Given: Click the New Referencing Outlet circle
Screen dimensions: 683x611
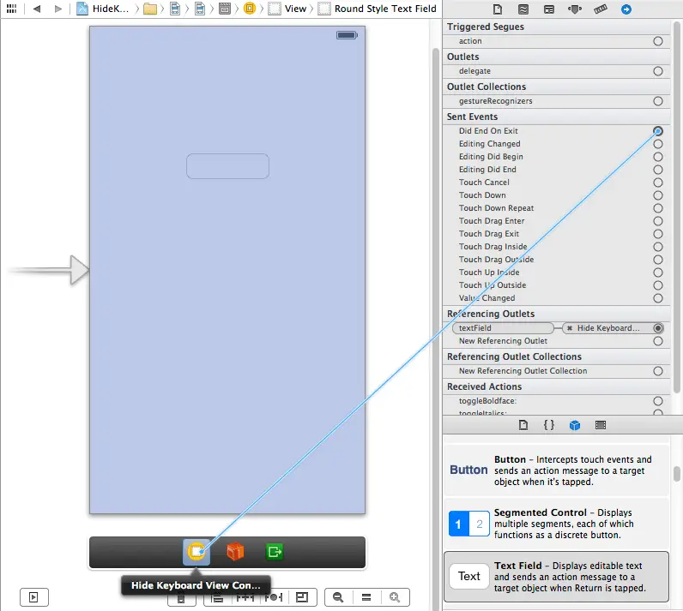Looking at the screenshot, I should [x=658, y=341].
